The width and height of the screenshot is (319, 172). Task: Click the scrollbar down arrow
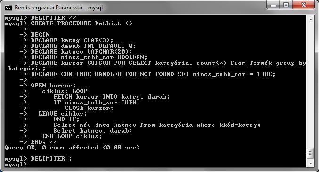coord(310,163)
